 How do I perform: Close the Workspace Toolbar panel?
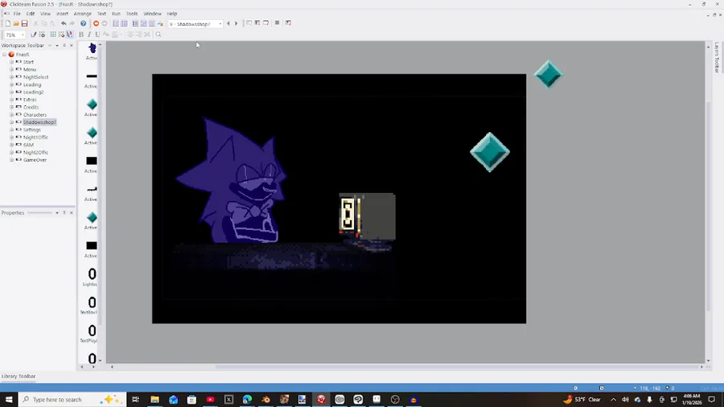click(71, 46)
